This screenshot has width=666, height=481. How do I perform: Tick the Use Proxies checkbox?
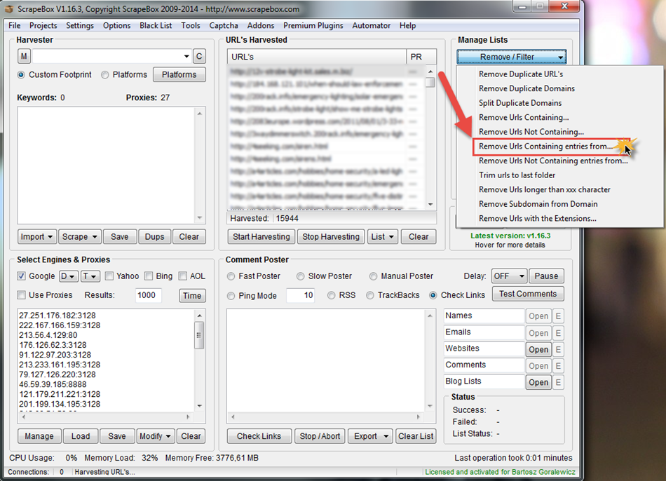coord(21,295)
